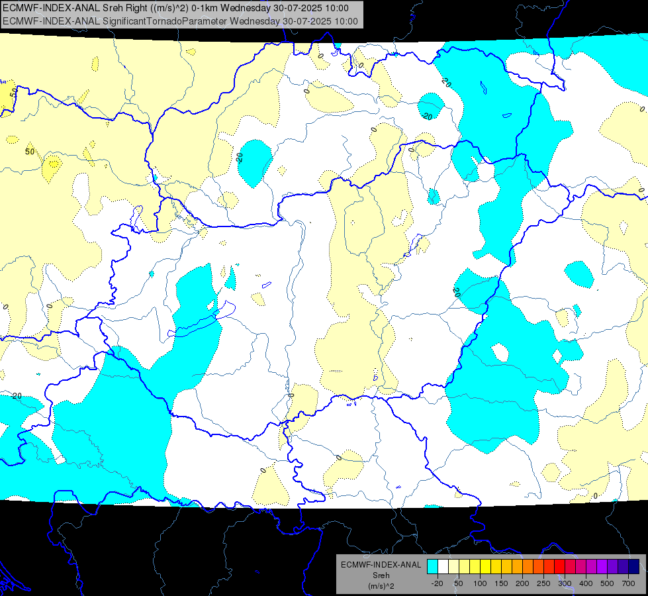
Task: Click the legend tick label 250
Action: pyautogui.click(x=543, y=583)
